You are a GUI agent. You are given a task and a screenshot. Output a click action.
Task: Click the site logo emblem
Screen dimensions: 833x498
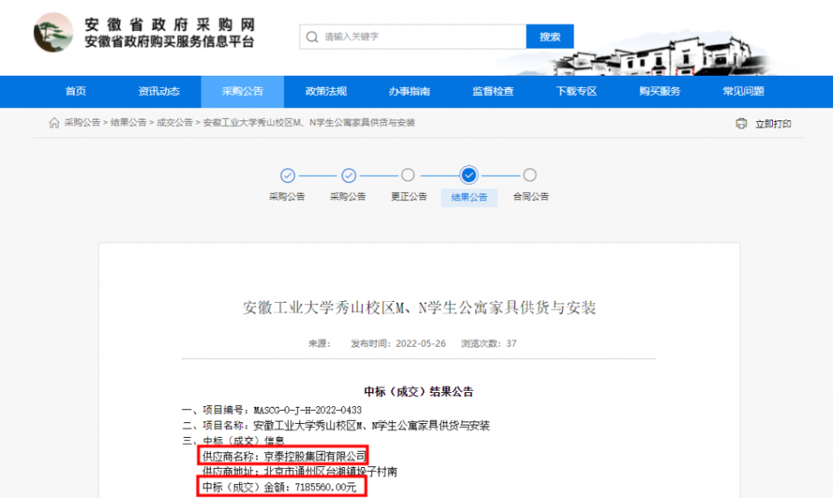pos(55,33)
